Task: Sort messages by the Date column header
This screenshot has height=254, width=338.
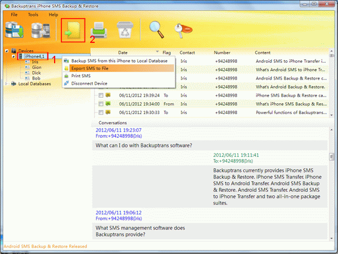Action: point(123,52)
